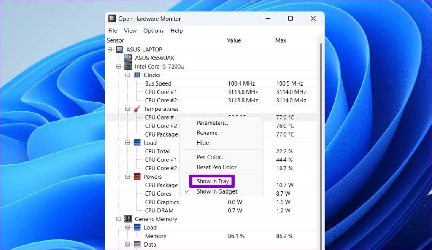Click the grey Data category icon
The height and width of the screenshot is (250, 432).
point(137,244)
